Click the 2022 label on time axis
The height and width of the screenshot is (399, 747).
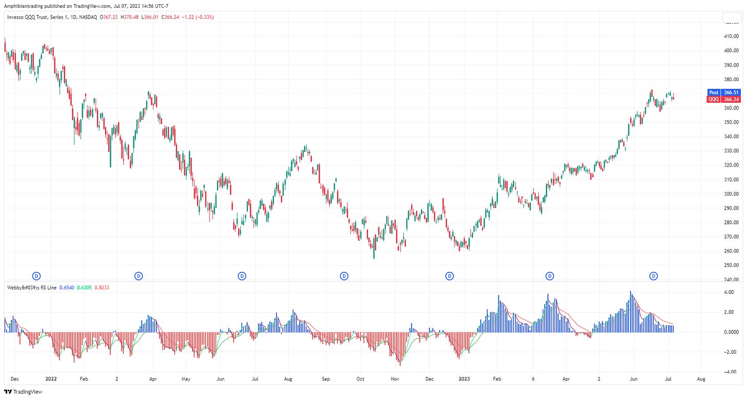51,379
